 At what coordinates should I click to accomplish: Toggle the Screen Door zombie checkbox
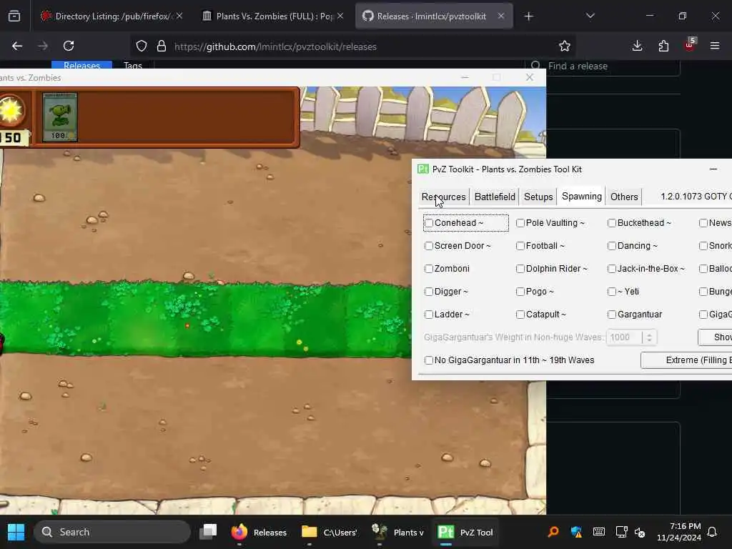click(429, 246)
